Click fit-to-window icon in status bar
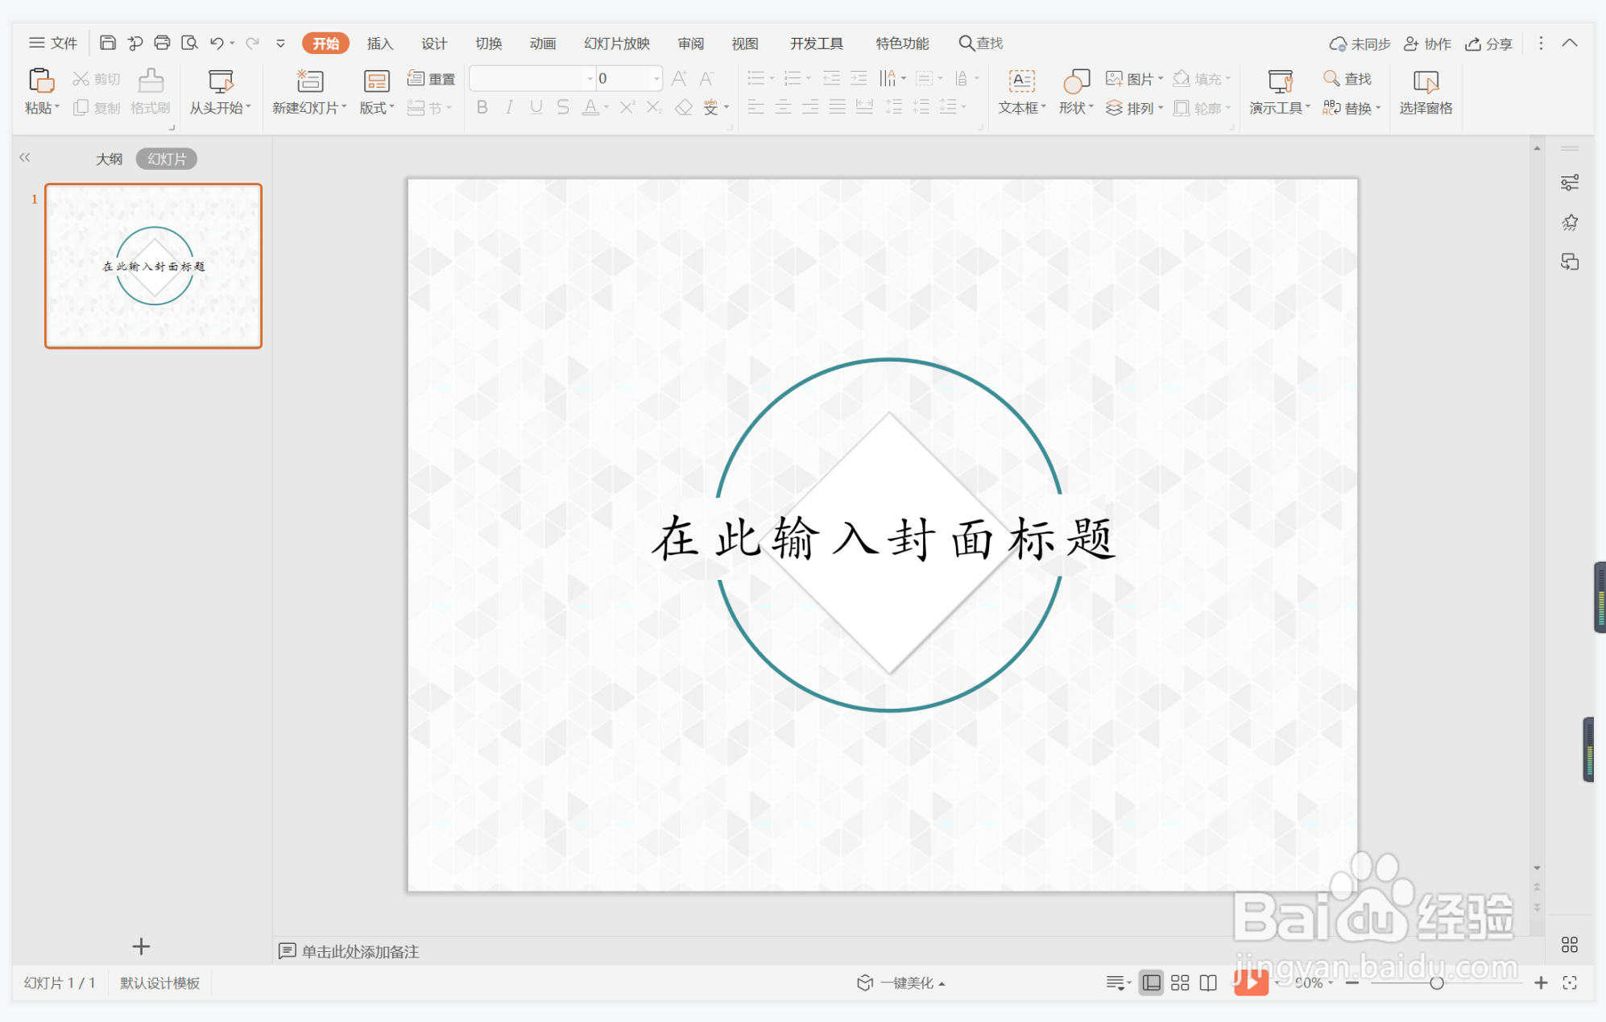This screenshot has height=1022, width=1606. point(1570,983)
